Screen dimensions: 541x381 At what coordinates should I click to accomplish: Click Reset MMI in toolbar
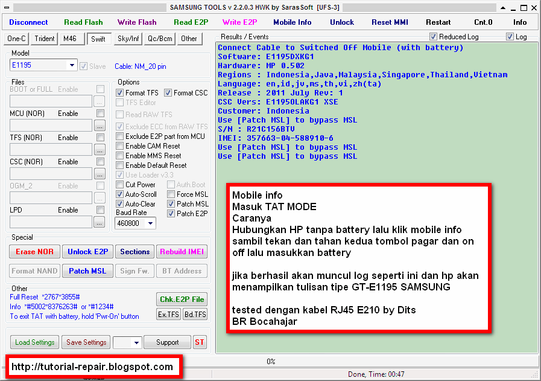pos(390,22)
